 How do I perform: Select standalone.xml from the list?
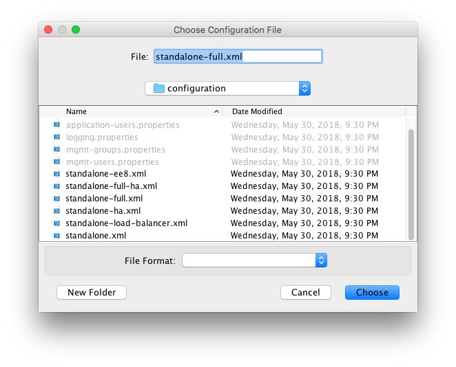pyautogui.click(x=96, y=236)
